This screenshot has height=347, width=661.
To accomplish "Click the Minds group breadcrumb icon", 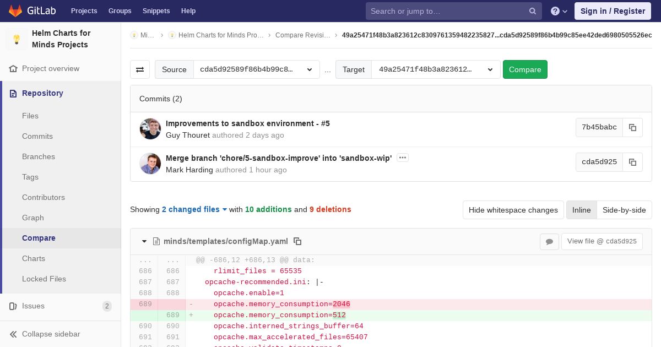I will click(x=134, y=35).
